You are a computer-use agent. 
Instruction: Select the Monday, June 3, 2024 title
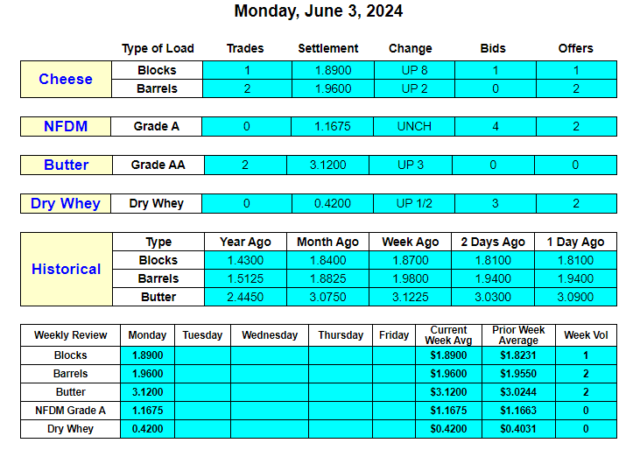(x=318, y=11)
